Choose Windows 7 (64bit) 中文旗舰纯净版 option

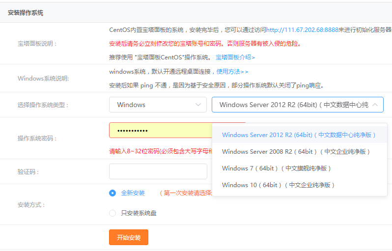coord(300,168)
